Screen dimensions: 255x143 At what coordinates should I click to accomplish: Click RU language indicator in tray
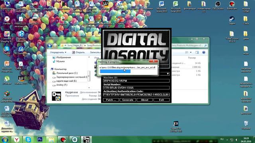(222, 139)
